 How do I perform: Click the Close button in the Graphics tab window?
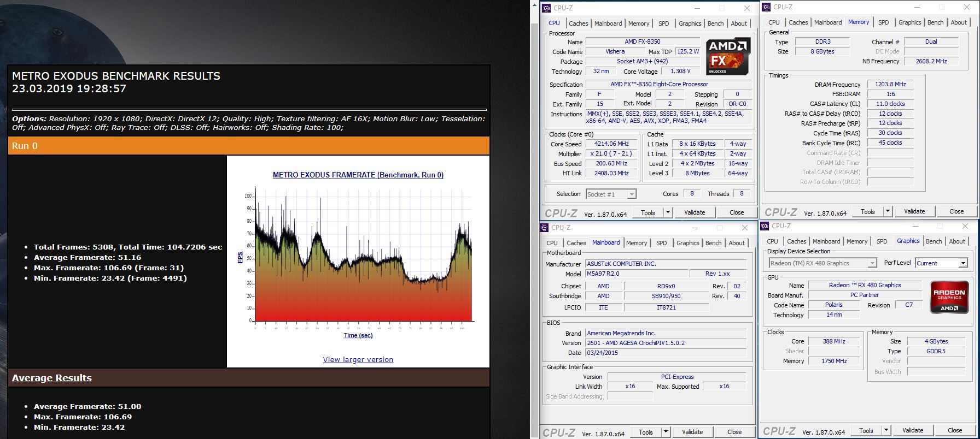pyautogui.click(x=955, y=430)
